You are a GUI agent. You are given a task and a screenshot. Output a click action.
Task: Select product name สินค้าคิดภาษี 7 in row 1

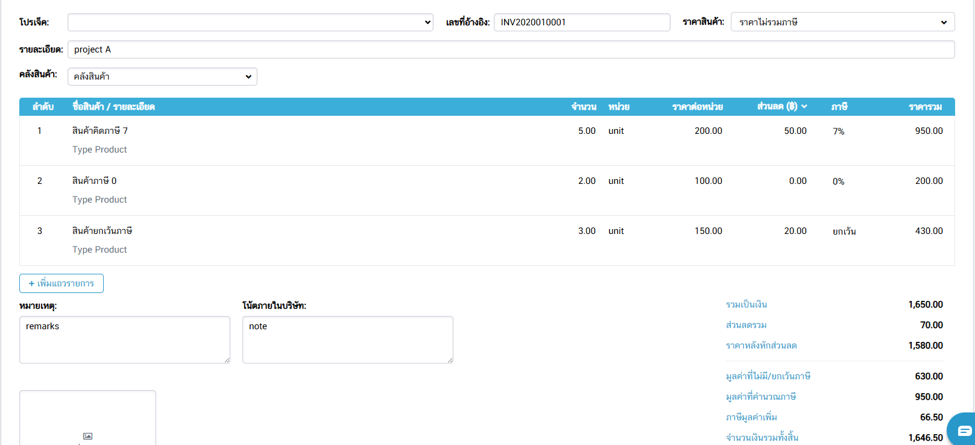tap(100, 131)
